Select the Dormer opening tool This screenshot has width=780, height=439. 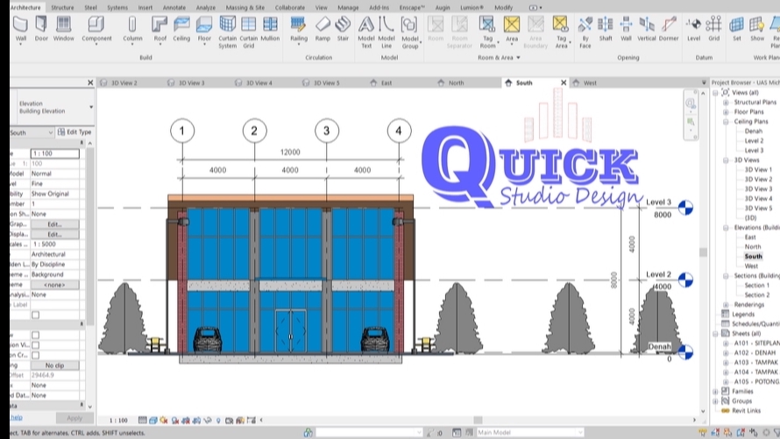pos(669,29)
